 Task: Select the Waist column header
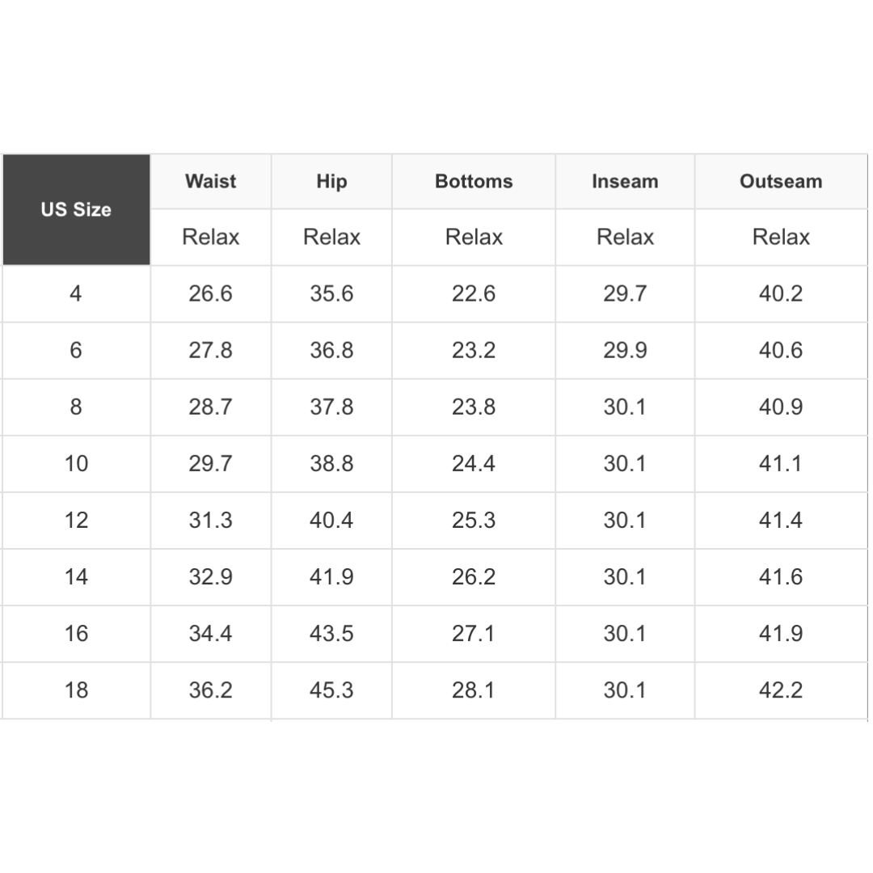click(x=210, y=181)
